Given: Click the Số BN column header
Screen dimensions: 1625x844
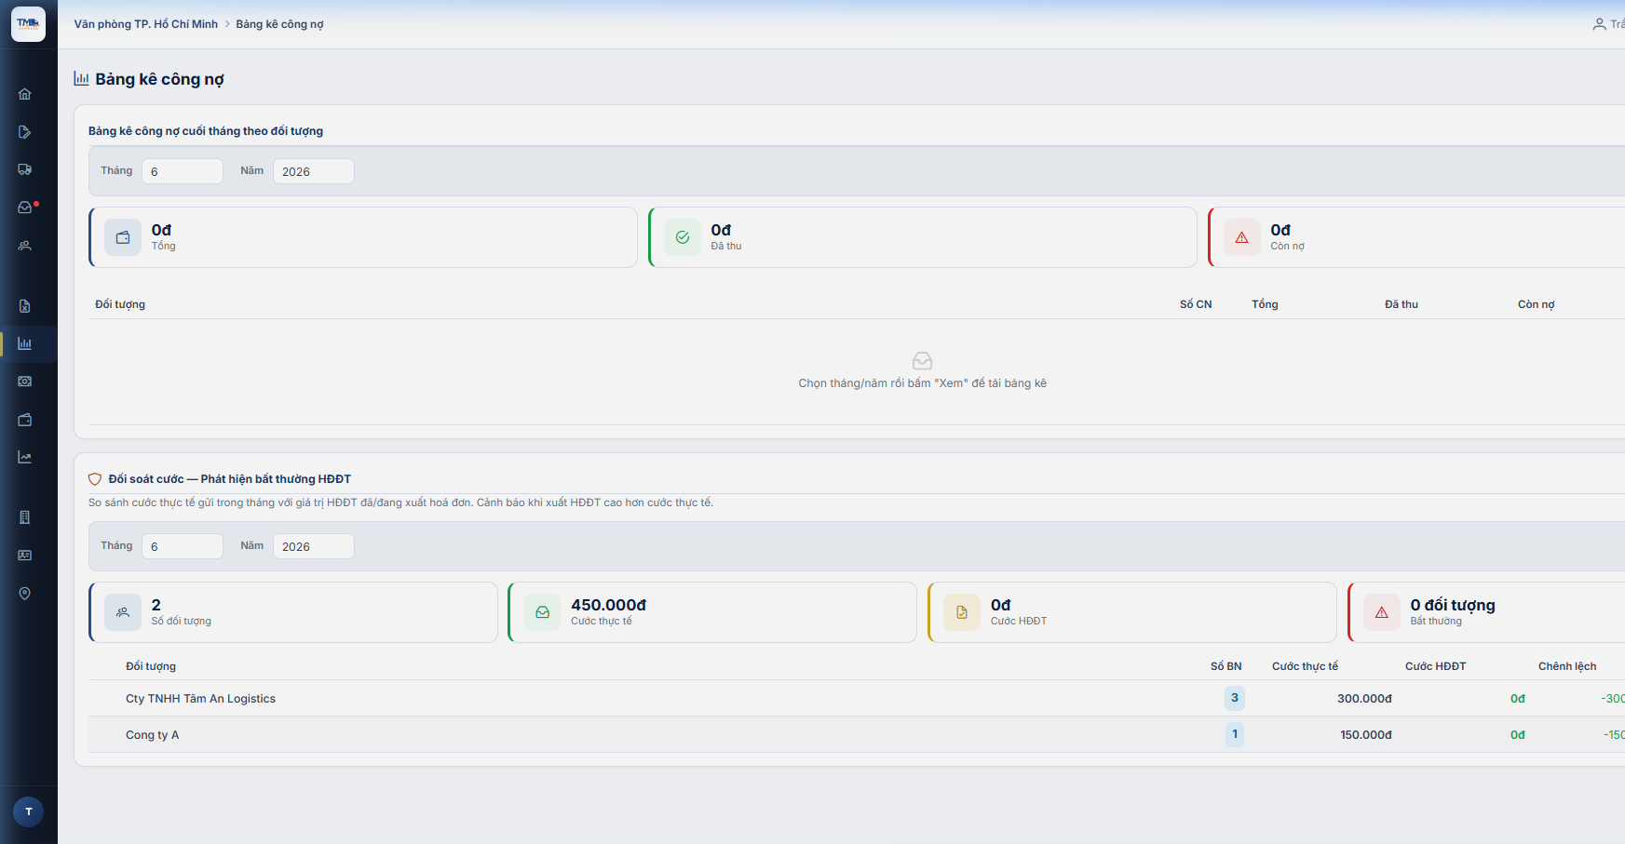Looking at the screenshot, I should 1226,666.
